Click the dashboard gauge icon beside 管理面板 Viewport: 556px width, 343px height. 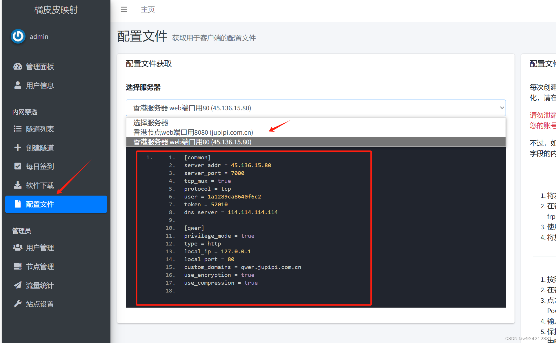[18, 66]
